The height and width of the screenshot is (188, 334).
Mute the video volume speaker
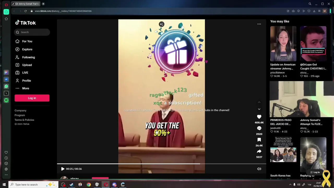[x=259, y=169]
